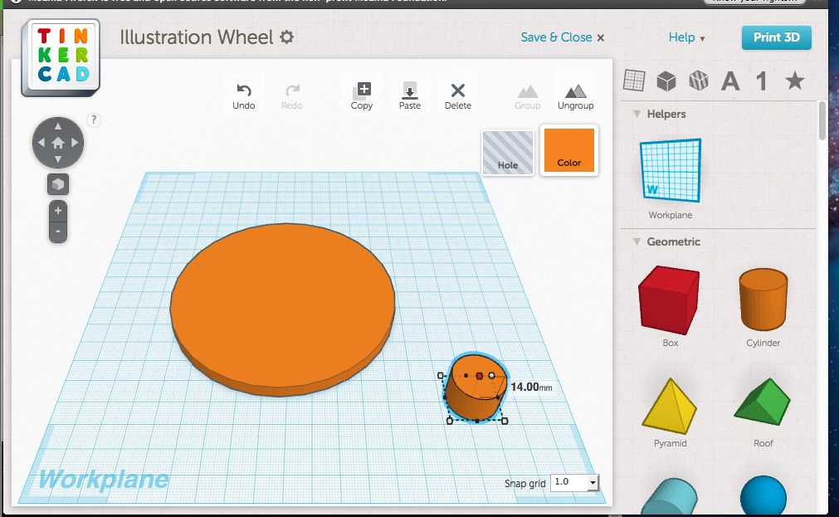Paste the copied shape
839x517 pixels.
pos(410,96)
